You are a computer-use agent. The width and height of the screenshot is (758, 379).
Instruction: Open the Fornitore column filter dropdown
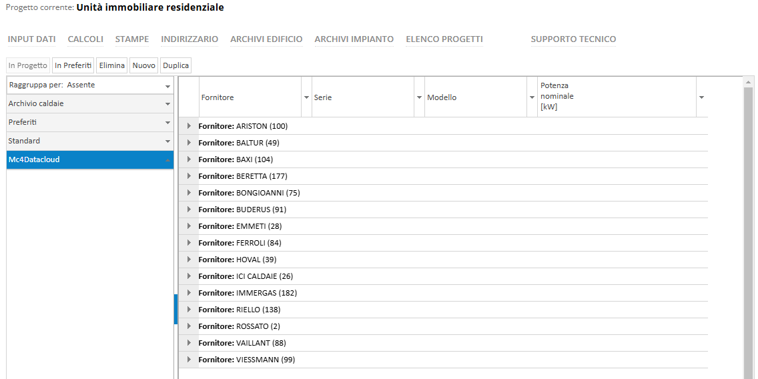point(306,97)
